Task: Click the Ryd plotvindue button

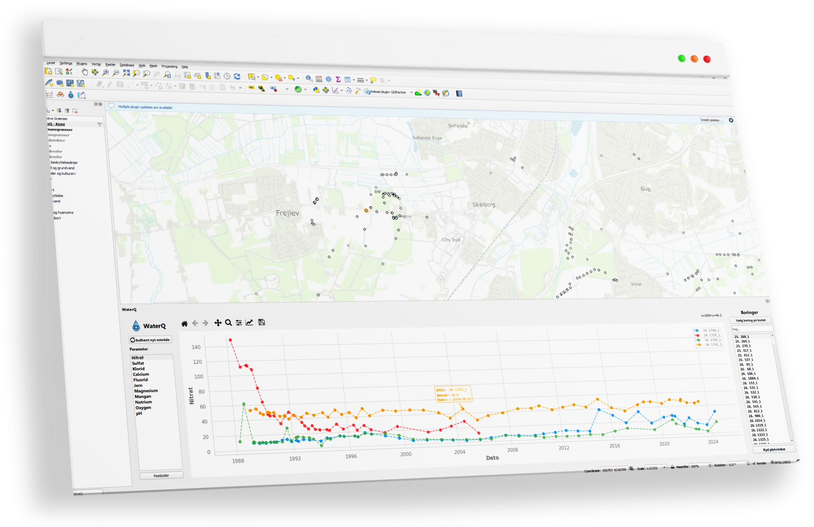Action: tap(774, 449)
